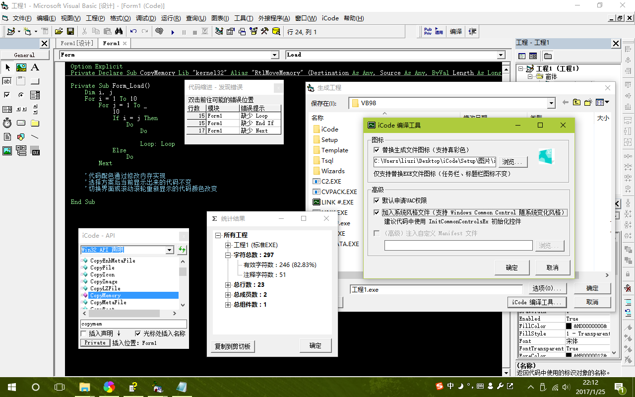Open the 工具(T) menu

tap(244, 18)
